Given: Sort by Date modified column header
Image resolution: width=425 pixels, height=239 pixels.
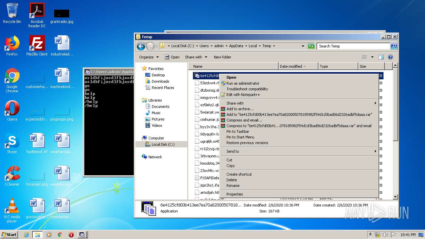Looking at the screenshot, I should (x=298, y=66).
